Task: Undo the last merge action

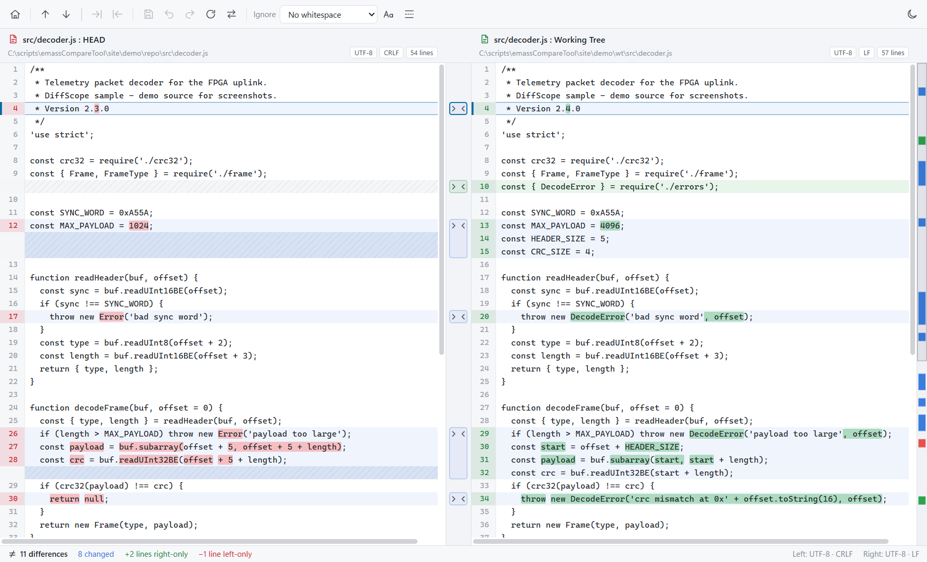Action: [x=169, y=15]
